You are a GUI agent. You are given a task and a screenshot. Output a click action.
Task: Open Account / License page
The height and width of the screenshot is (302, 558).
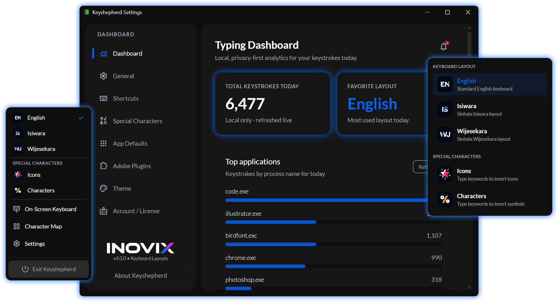coord(141,211)
